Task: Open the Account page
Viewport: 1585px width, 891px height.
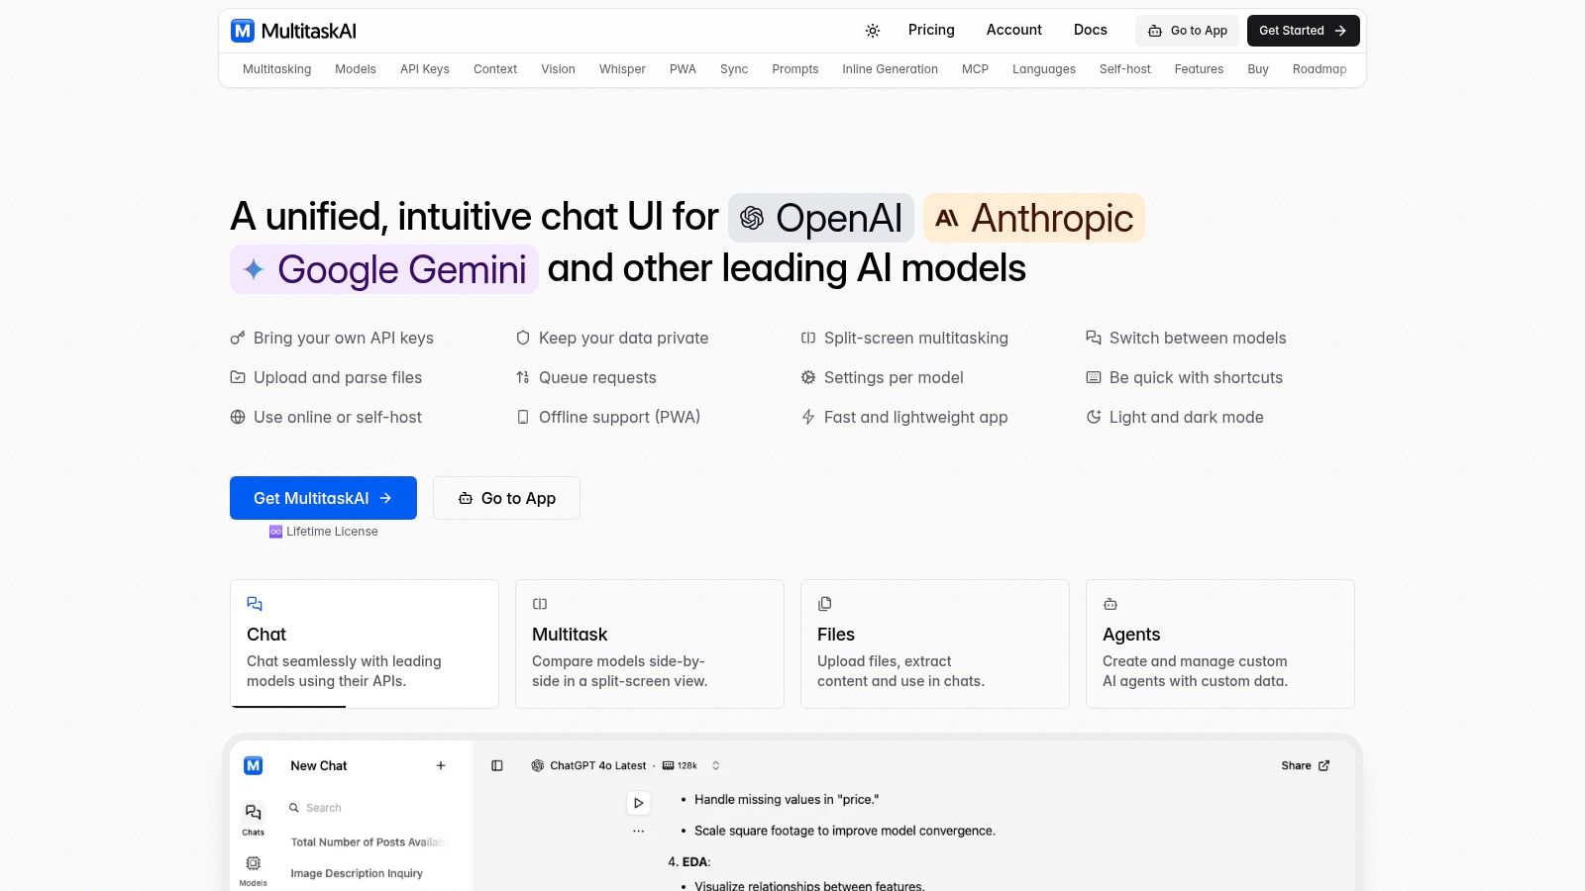Action: click(x=1013, y=30)
